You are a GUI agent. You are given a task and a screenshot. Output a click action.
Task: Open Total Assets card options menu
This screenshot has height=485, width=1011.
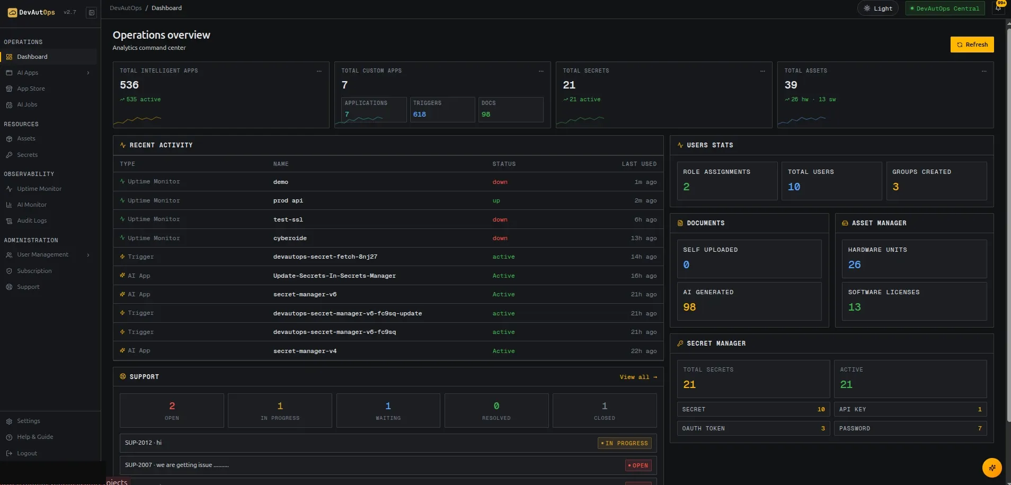click(984, 71)
